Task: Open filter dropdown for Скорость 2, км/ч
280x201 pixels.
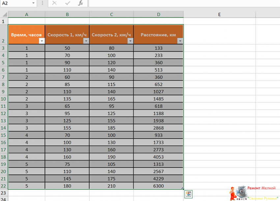Action: coord(130,41)
